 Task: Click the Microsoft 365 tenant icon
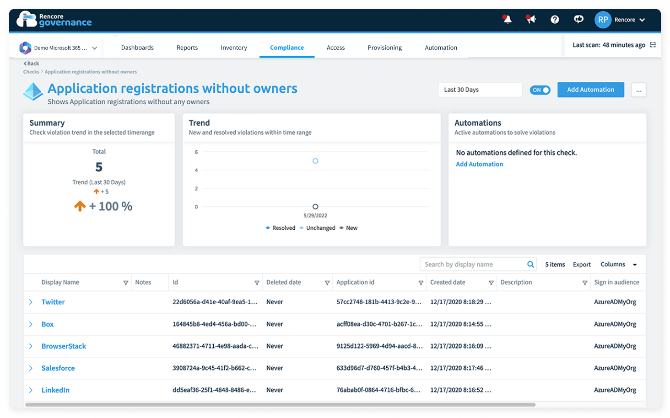pyautogui.click(x=25, y=48)
